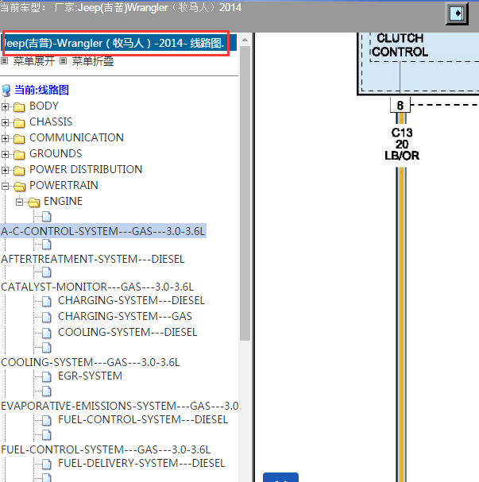479x482 pixels.
Task: Open the CHASSIS tree item
Action: point(51,121)
